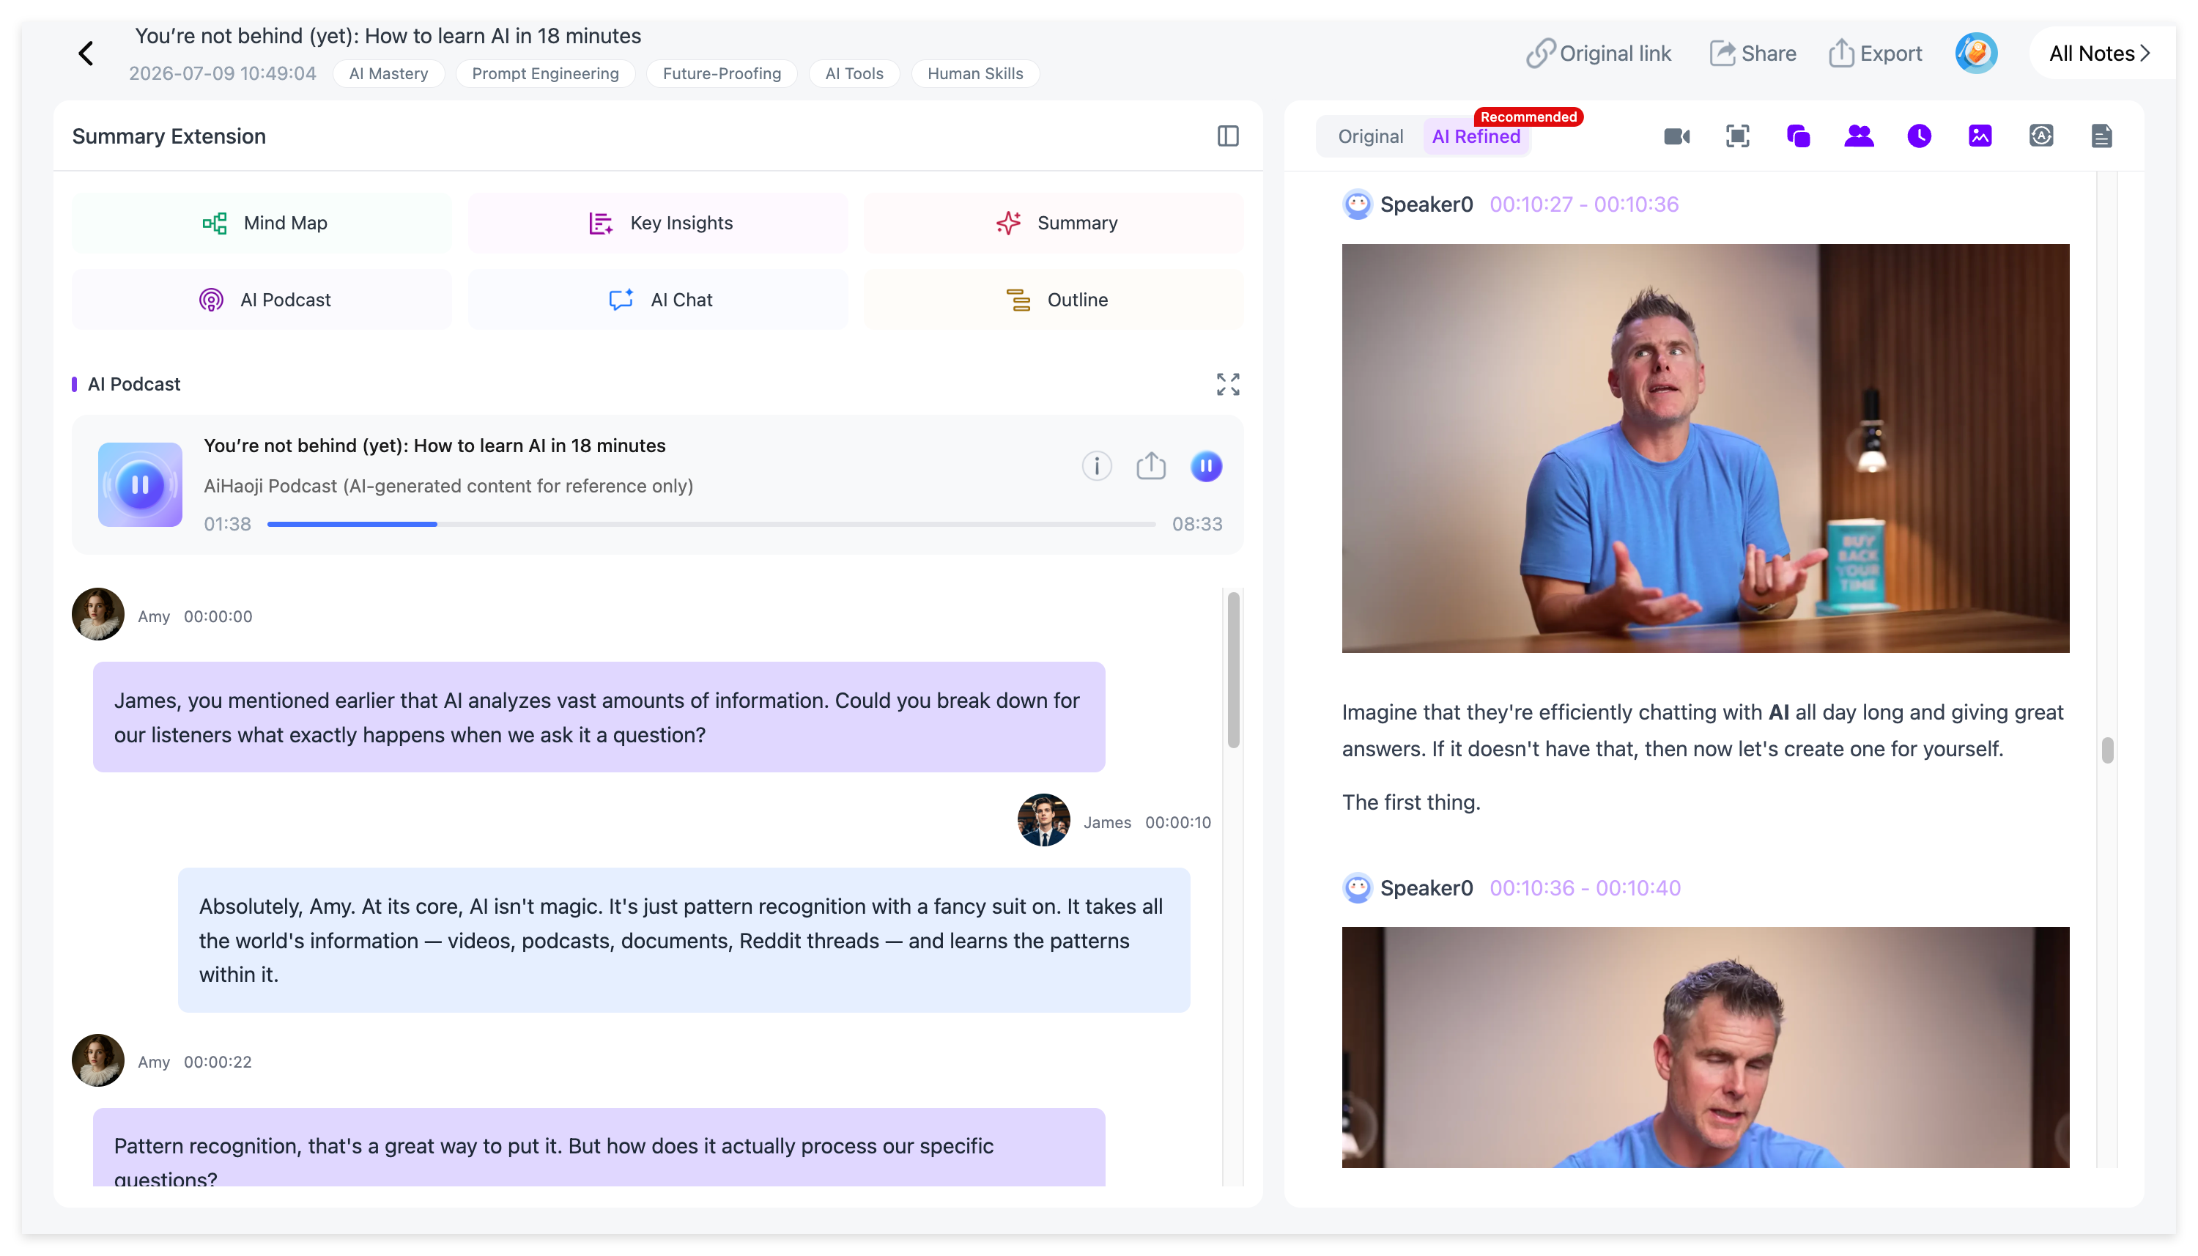
Task: Click the document notes icon
Action: 2101,136
